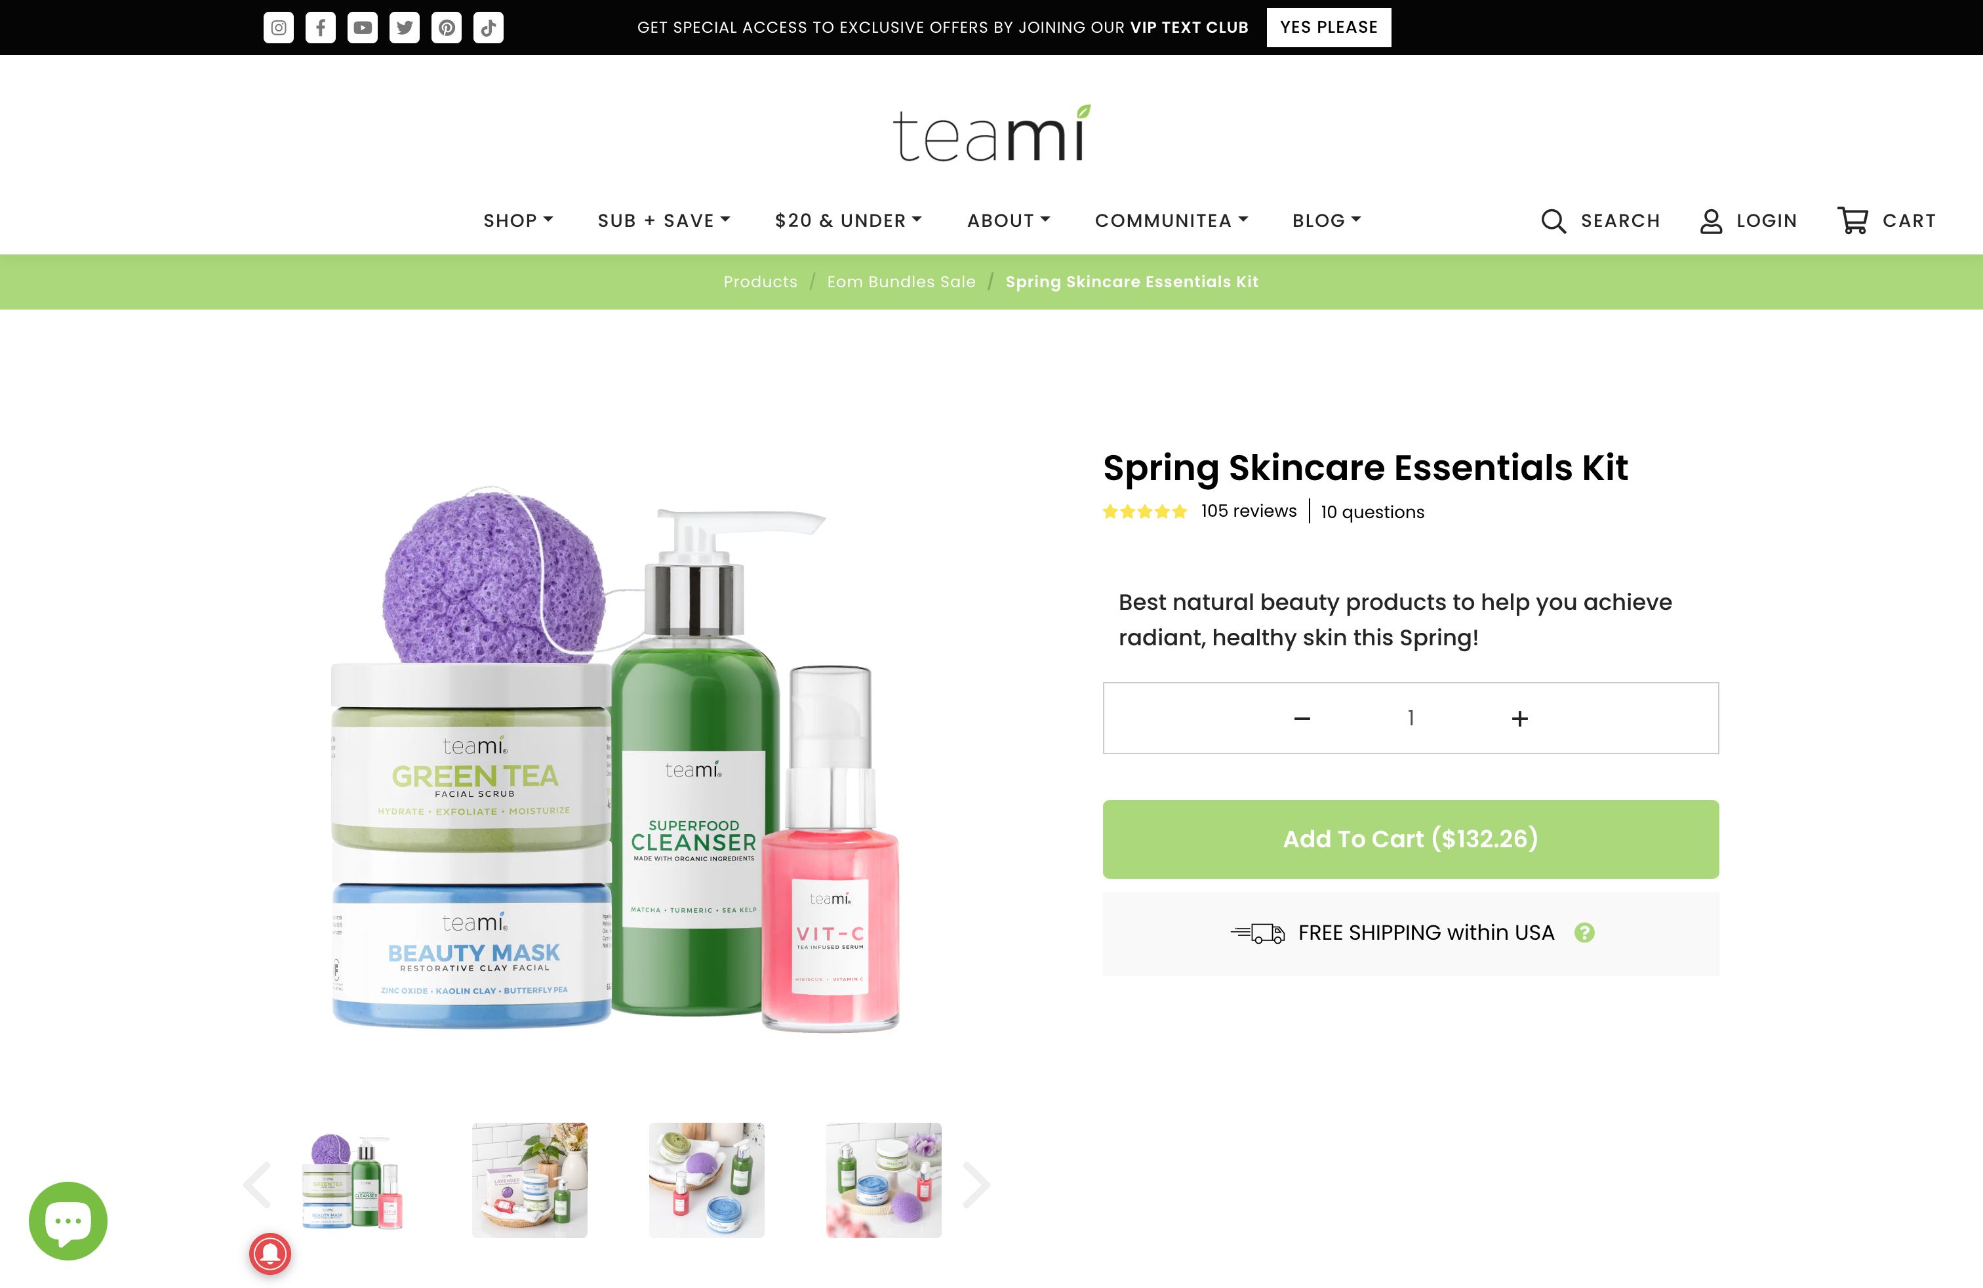Click the free shipping help question mark
This screenshot has height=1288, width=1983.
tap(1584, 933)
